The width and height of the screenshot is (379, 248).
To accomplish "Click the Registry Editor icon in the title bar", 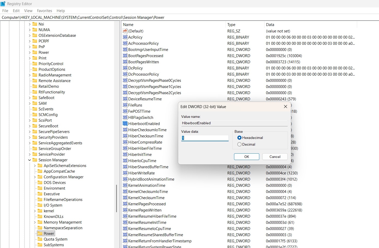I will tap(3, 3).
